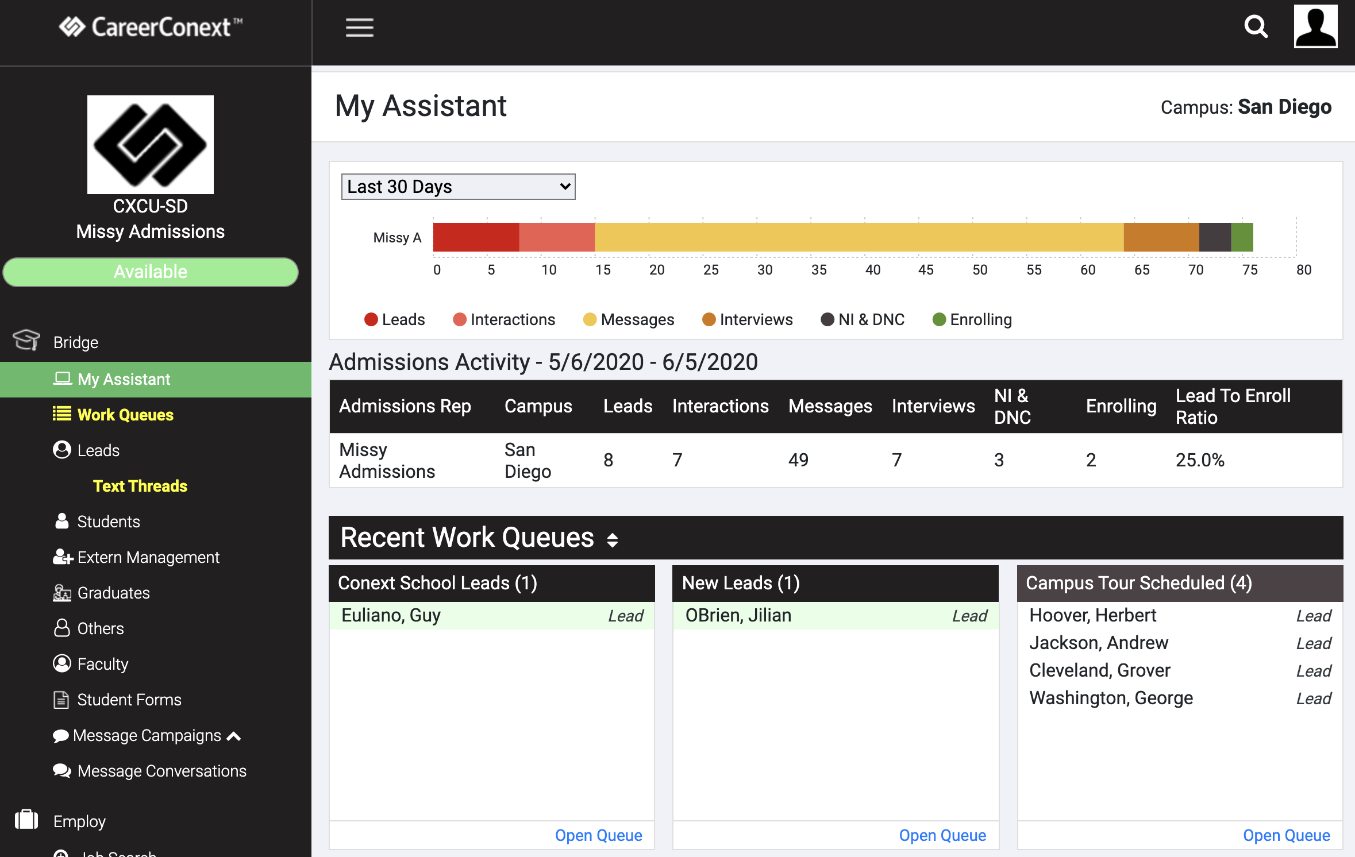Toggle the Messages legend yellow swatch
Screen dimensions: 1355x857
point(590,319)
